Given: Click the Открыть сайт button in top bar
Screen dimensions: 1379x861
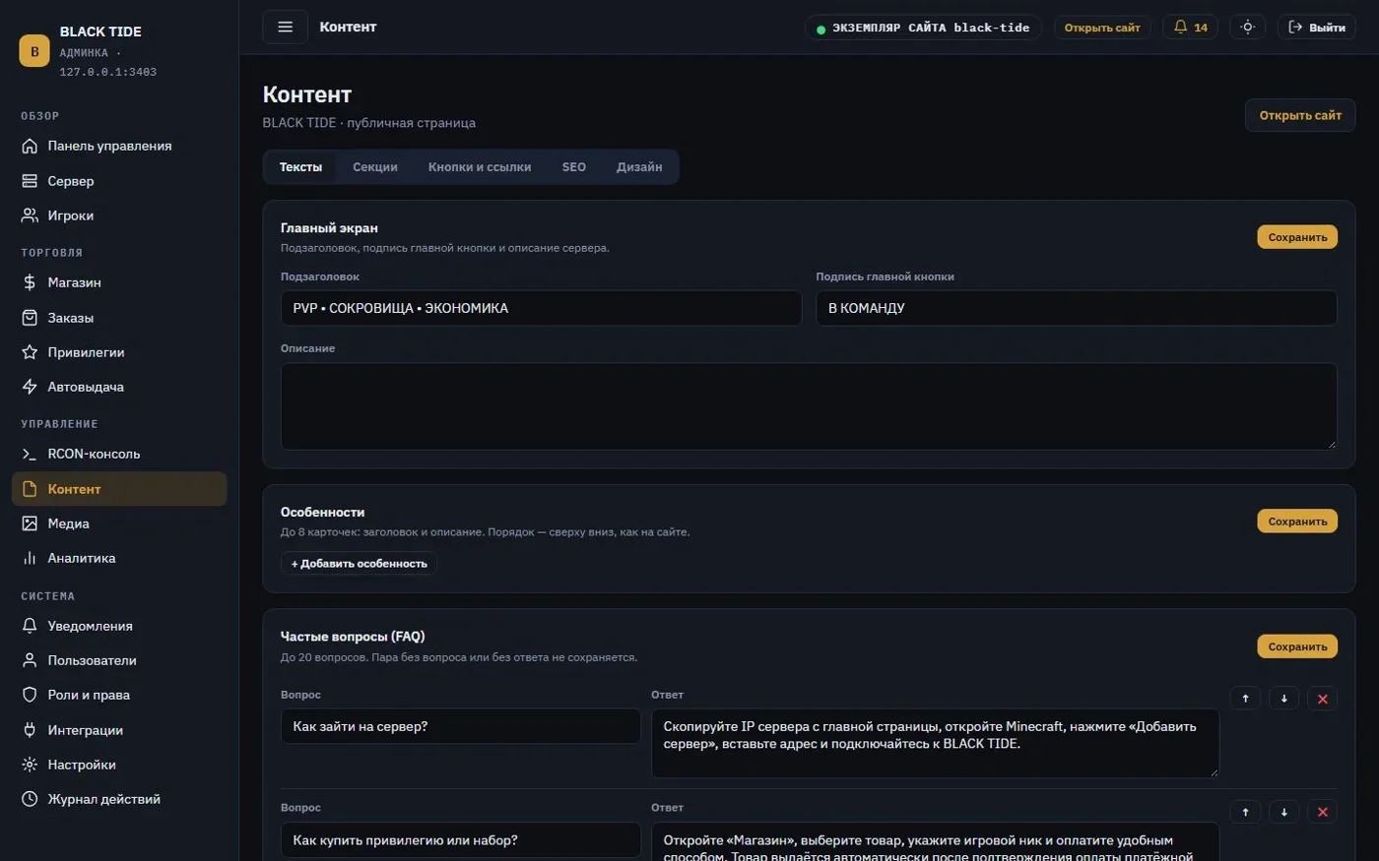Looking at the screenshot, I should [1102, 28].
